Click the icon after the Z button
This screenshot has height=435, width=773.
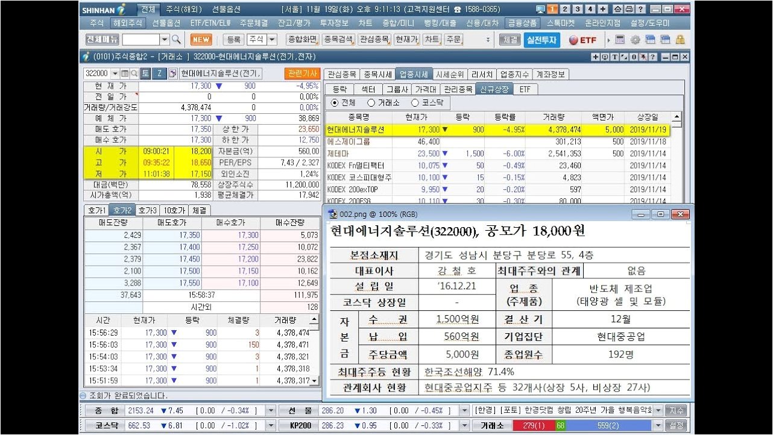tap(172, 74)
